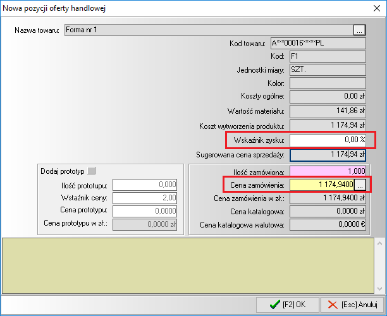Click the Nazwa towaru text field

click(209, 30)
